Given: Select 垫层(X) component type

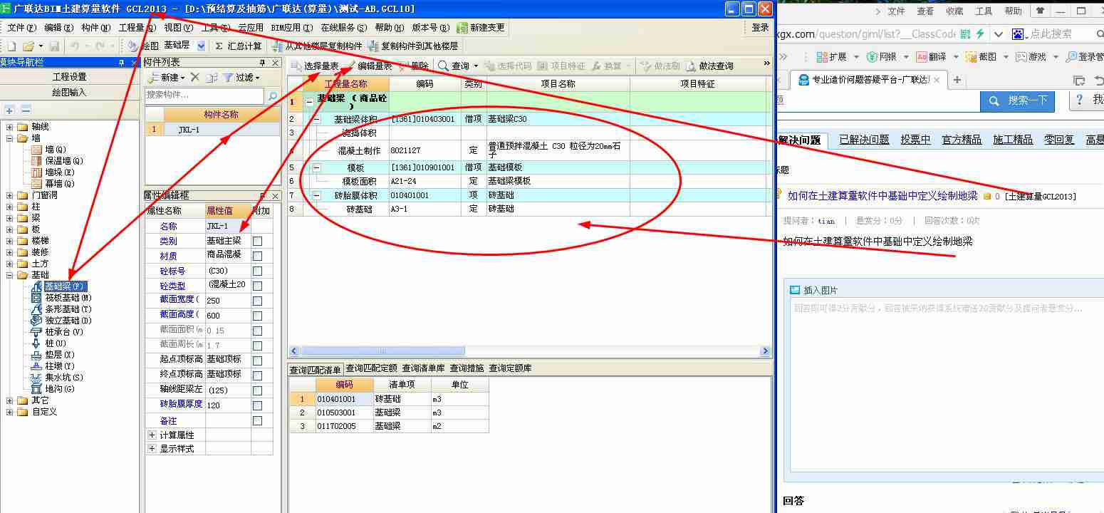Looking at the screenshot, I should pyautogui.click(x=60, y=355).
